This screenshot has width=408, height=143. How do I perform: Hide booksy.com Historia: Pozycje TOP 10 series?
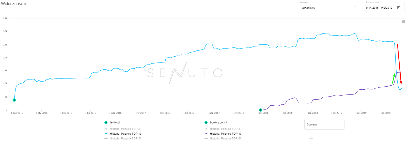226,134
